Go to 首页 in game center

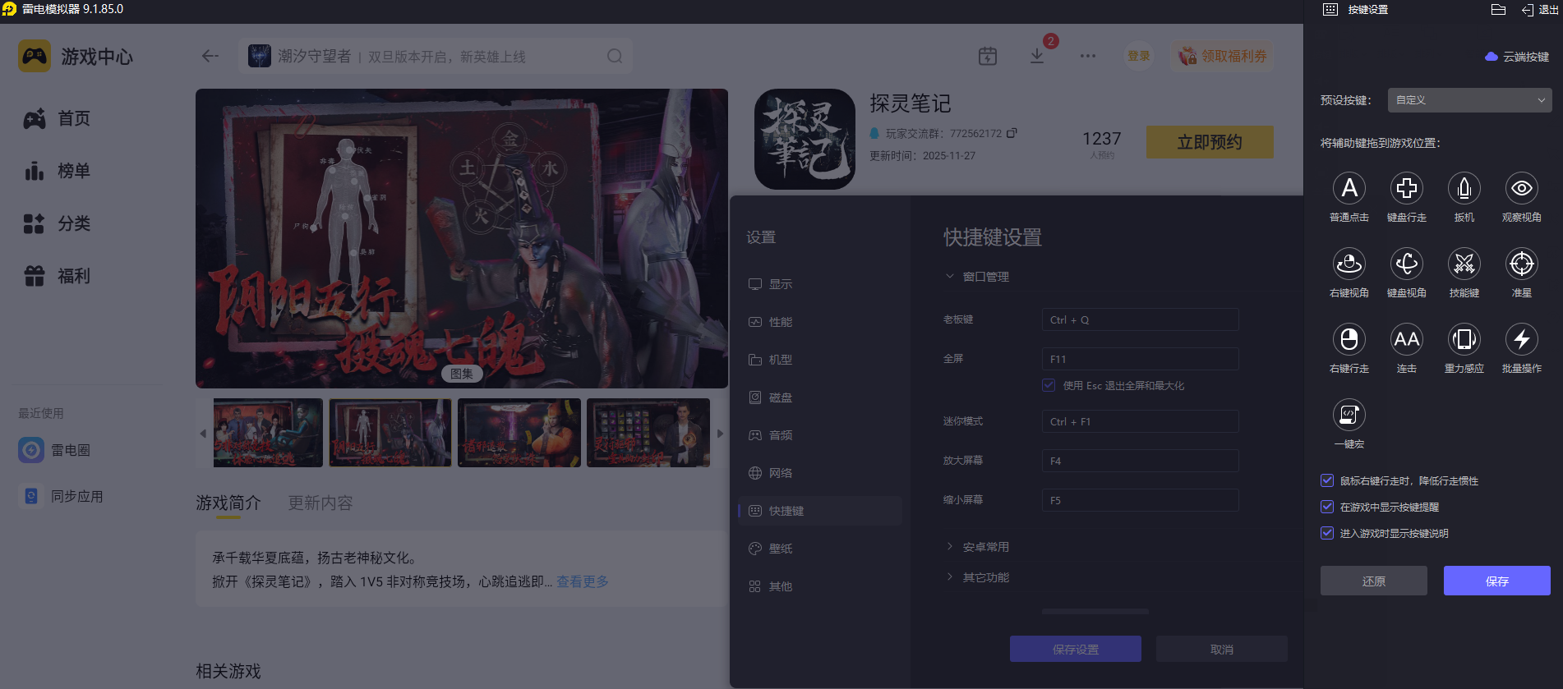click(58, 118)
